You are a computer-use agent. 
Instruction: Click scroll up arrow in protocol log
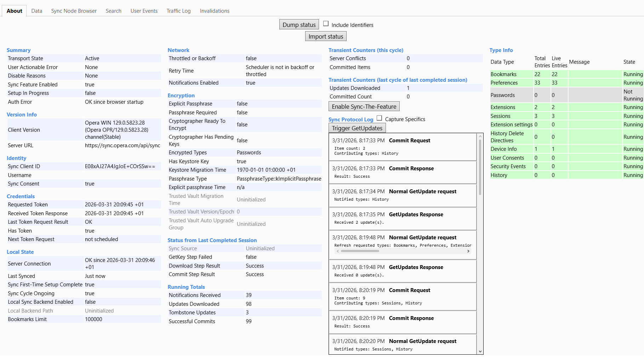(480, 137)
